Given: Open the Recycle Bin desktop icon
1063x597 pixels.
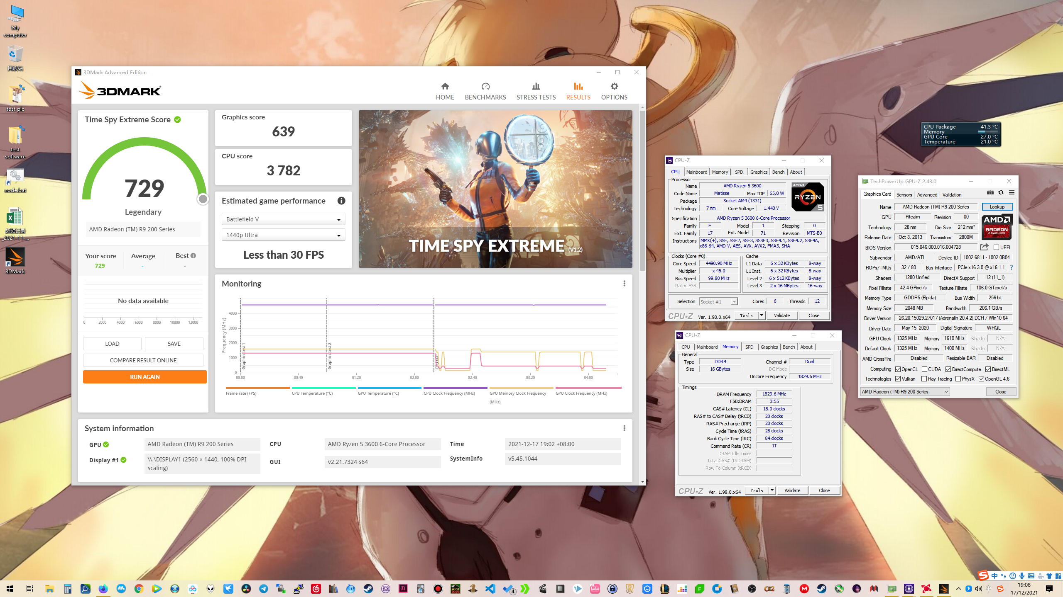Looking at the screenshot, I should coord(15,59).
